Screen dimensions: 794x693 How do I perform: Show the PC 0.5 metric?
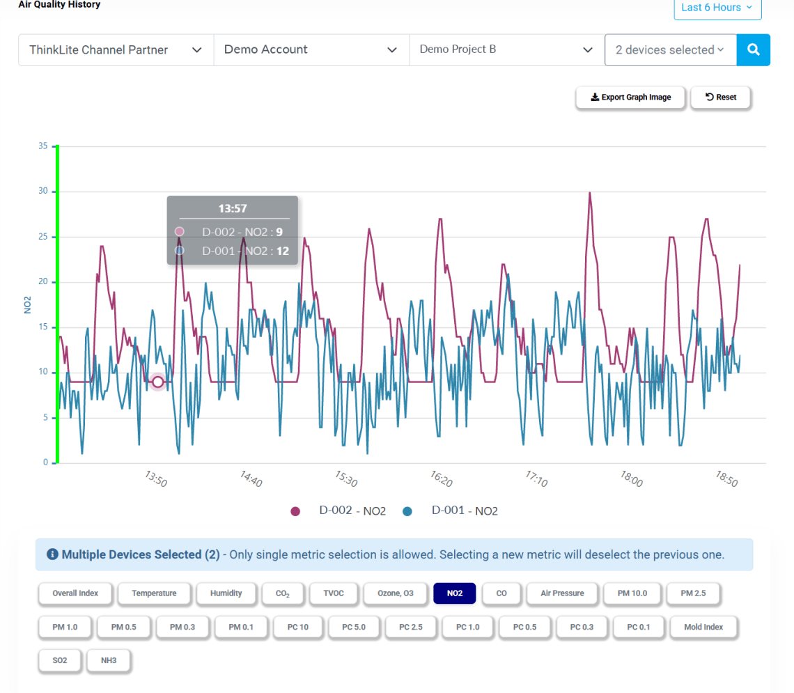click(x=524, y=628)
